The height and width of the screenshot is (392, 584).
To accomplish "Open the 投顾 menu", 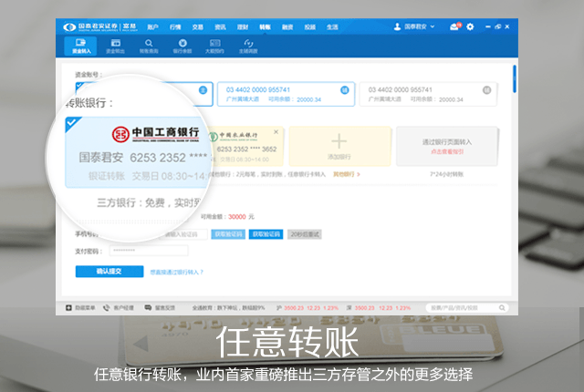I will [310, 26].
